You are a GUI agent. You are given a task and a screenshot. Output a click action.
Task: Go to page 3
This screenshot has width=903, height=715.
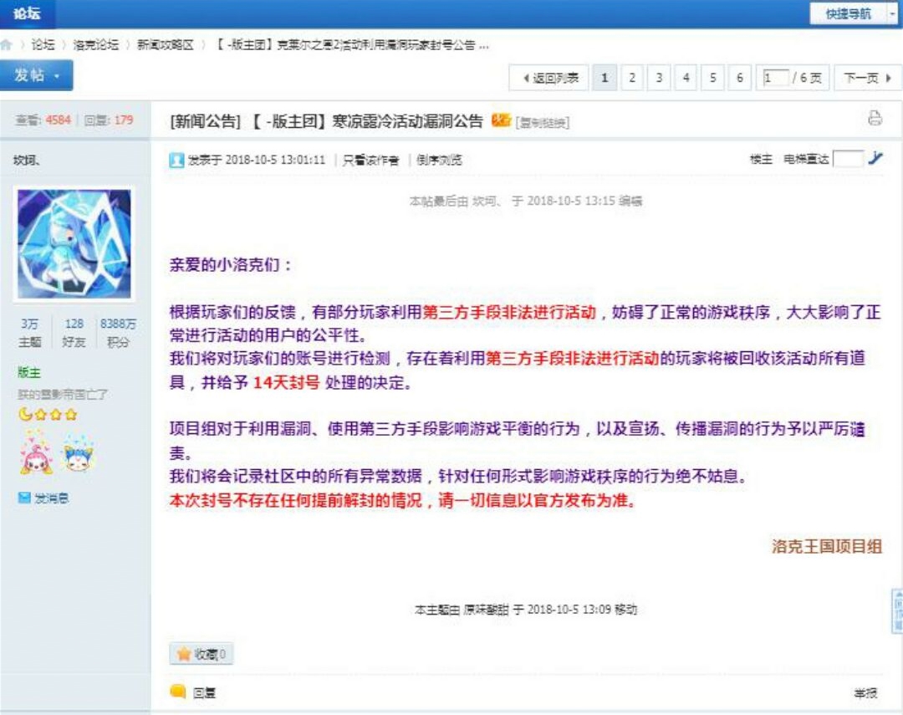tap(659, 78)
